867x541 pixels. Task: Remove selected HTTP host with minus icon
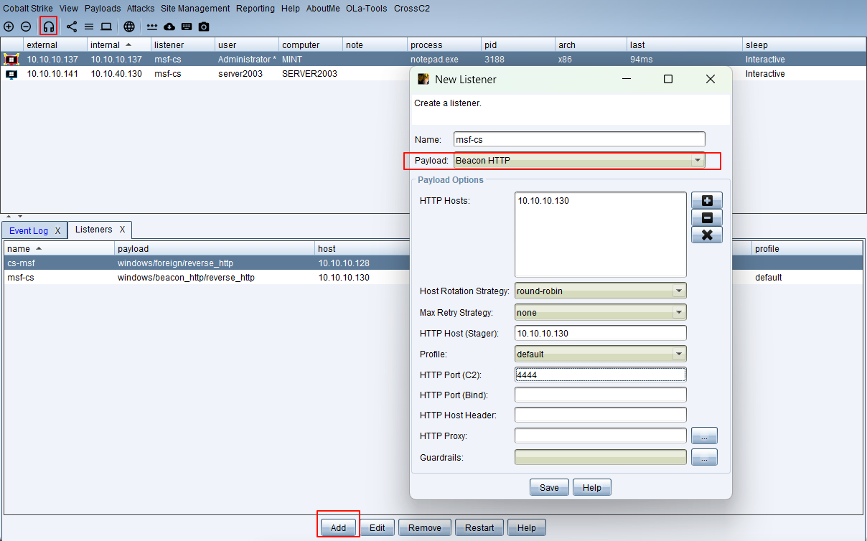[x=707, y=217]
